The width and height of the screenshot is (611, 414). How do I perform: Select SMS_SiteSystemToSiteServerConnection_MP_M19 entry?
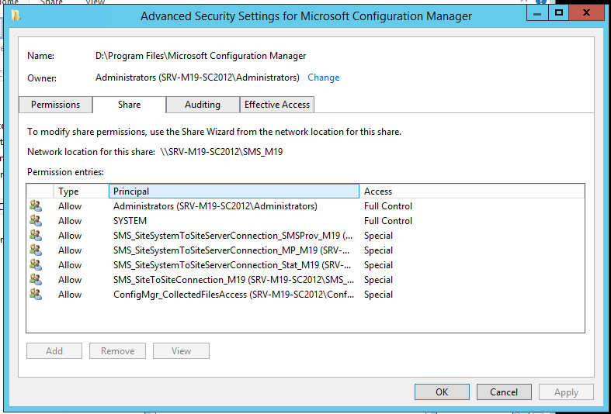point(306,250)
